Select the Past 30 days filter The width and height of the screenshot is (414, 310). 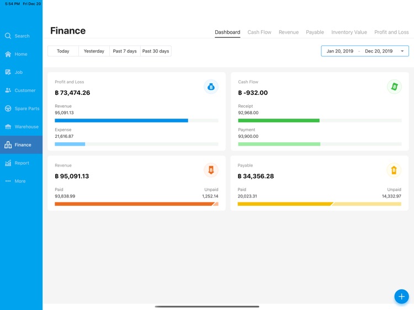(x=156, y=51)
